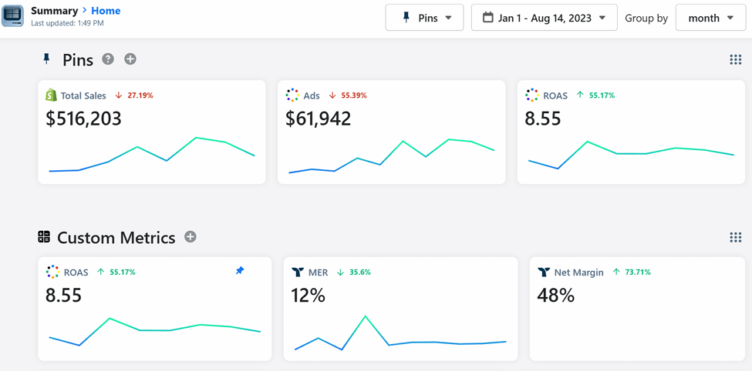
Task: Select the Net Margin metric card
Action: 636,308
